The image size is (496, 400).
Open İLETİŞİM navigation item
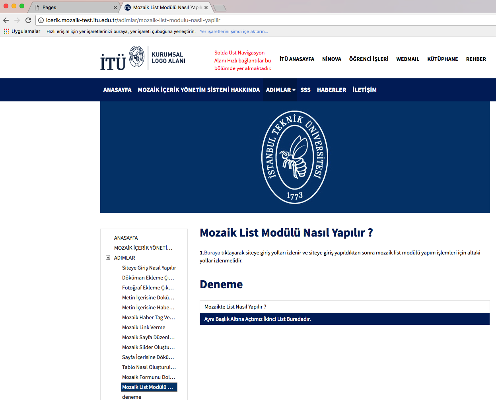364,90
